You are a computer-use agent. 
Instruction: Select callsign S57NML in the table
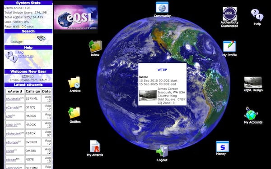[32, 99]
